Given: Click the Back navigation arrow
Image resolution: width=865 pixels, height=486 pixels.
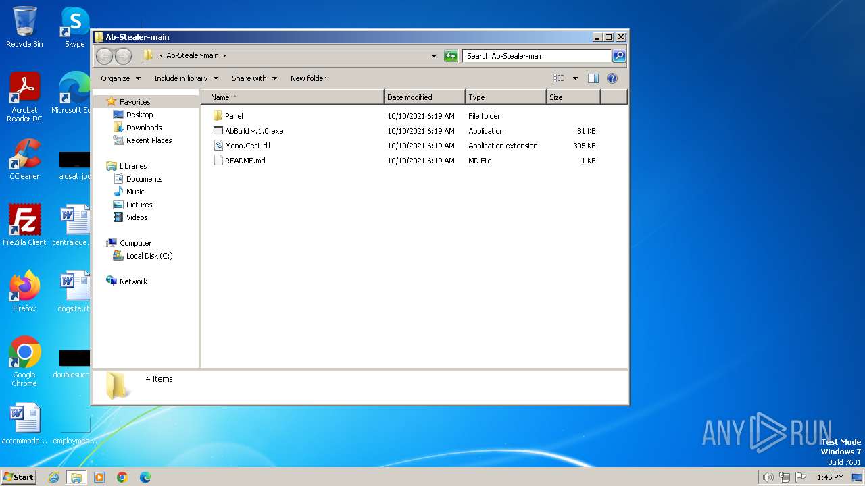Looking at the screenshot, I should coord(105,56).
